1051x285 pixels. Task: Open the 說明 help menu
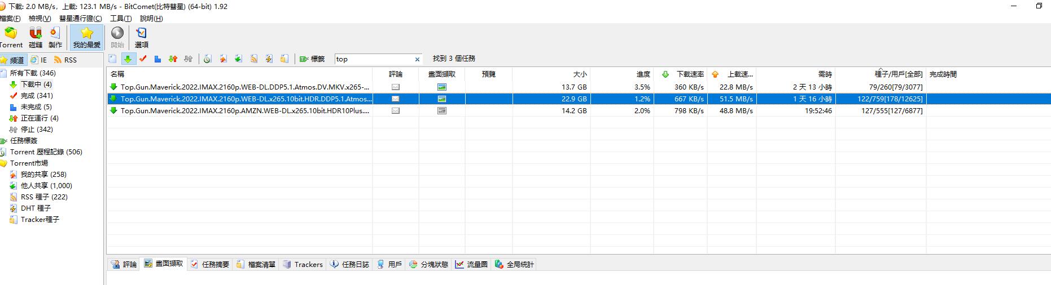151,18
